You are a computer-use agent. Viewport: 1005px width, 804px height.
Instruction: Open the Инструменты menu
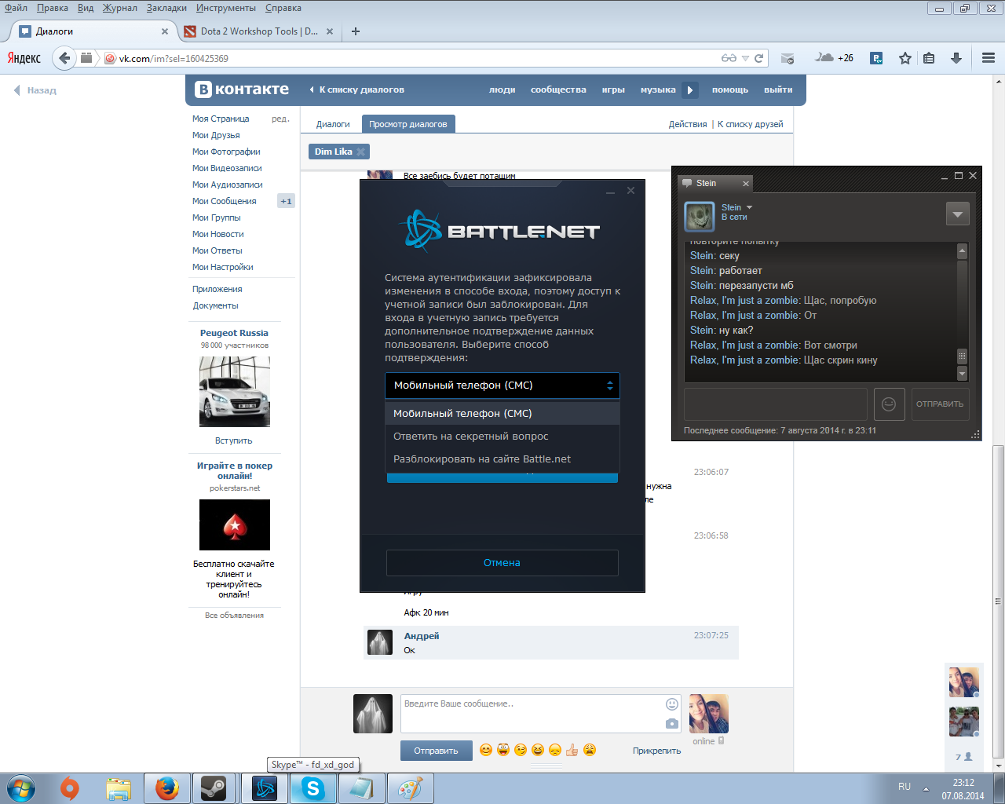click(226, 8)
